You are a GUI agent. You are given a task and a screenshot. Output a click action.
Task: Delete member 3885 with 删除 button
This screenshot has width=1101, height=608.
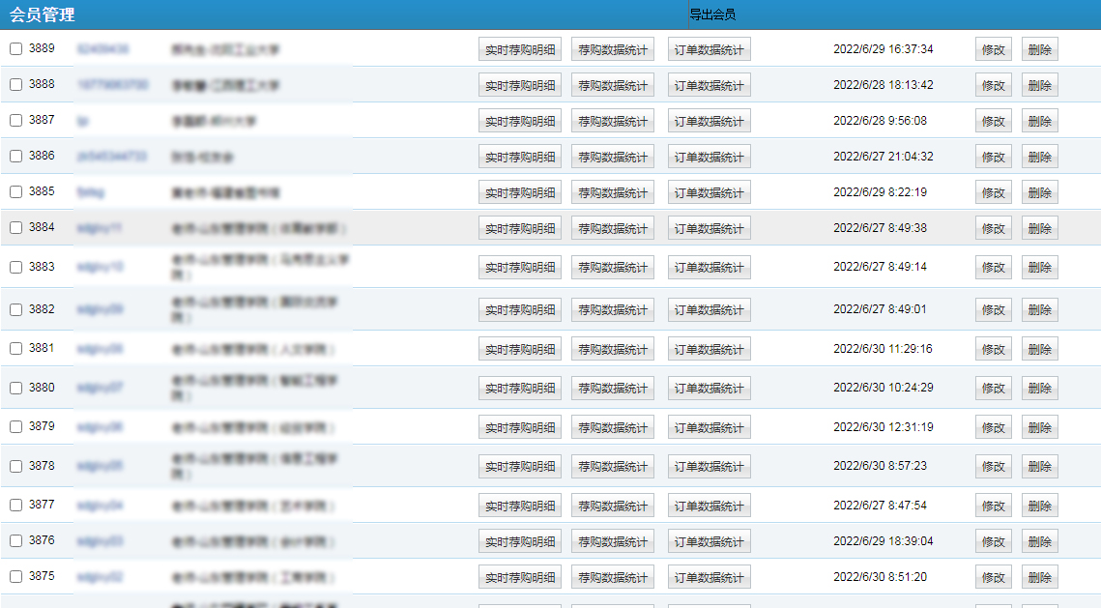coord(1039,192)
